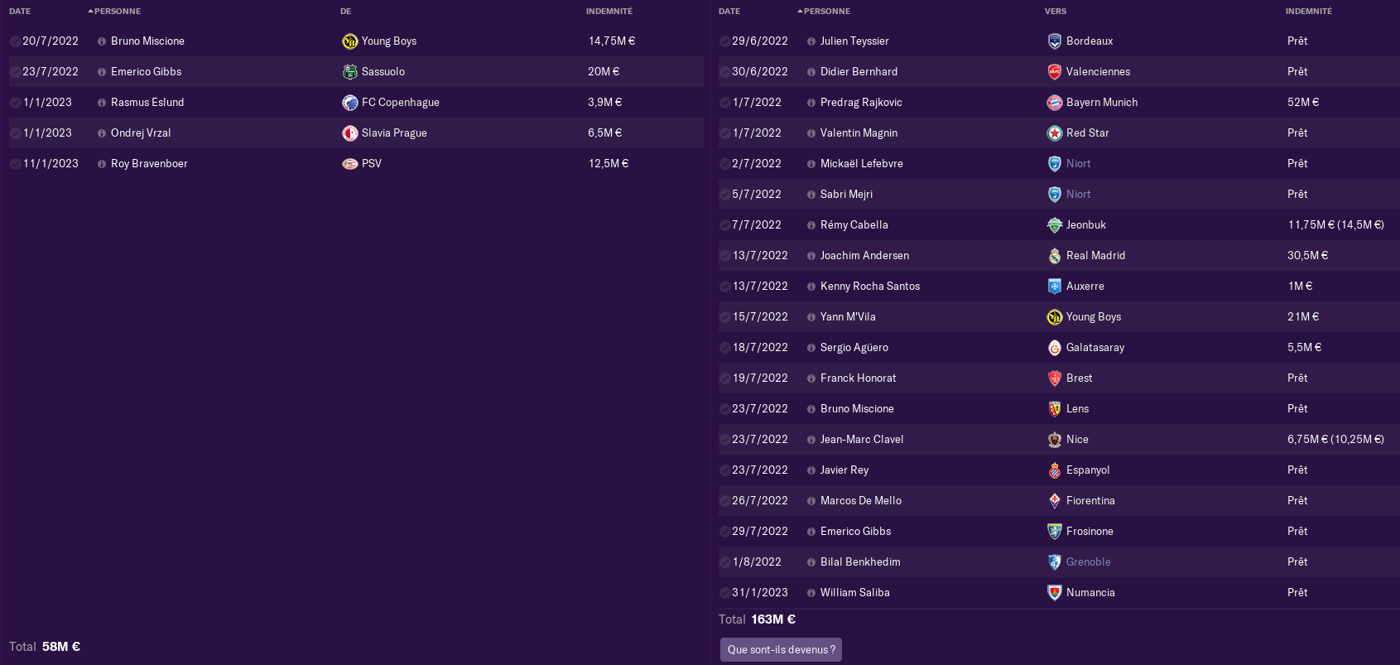Click the Jeonbuk club badge

(1055, 225)
